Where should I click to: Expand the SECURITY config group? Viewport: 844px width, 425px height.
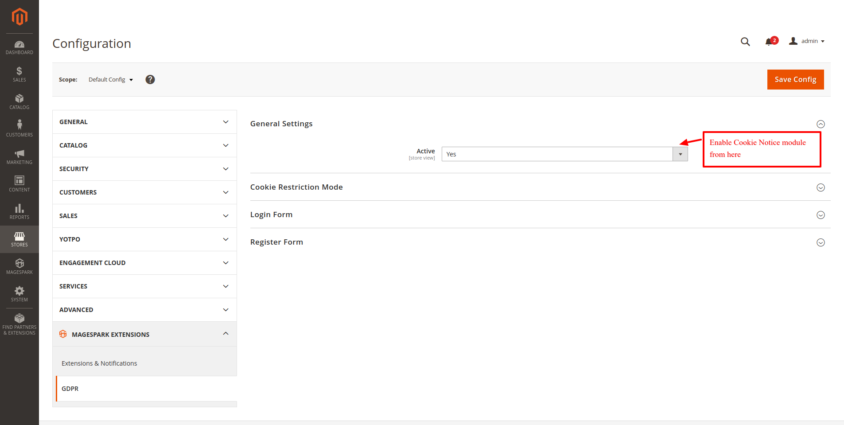click(x=144, y=169)
